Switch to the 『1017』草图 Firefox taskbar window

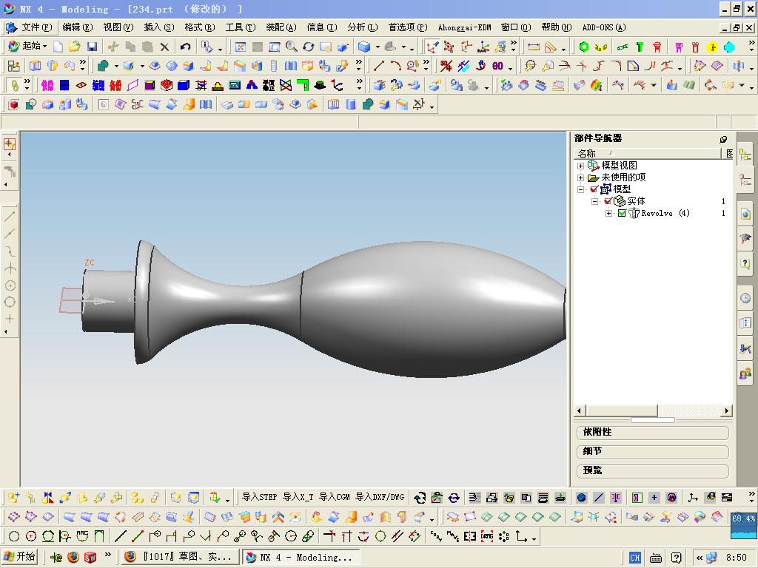click(x=180, y=557)
